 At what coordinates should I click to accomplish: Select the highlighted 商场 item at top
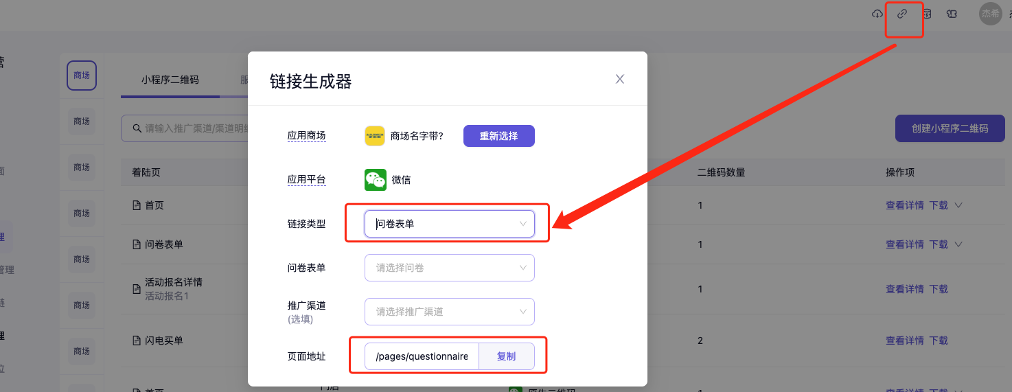(82, 76)
